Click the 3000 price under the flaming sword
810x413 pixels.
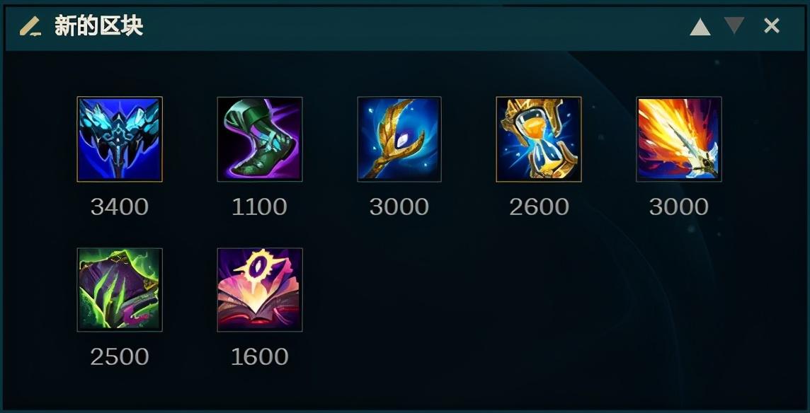[679, 207]
